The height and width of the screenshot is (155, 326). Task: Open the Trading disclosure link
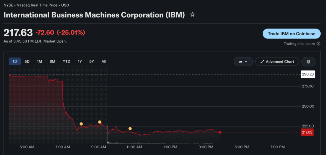click(299, 44)
